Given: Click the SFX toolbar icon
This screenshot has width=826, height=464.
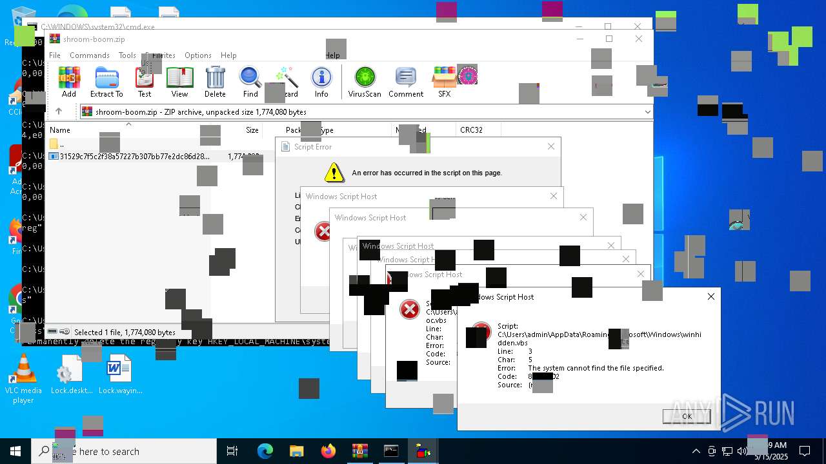Looking at the screenshot, I should (x=444, y=82).
